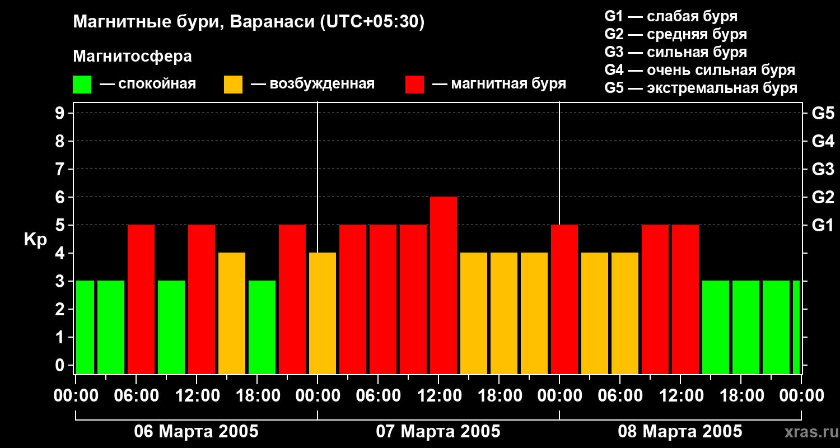Screen dimensions: 840x448
Task: Click the '06:00' time label under 08 Марта
Action: pyautogui.click(x=619, y=396)
